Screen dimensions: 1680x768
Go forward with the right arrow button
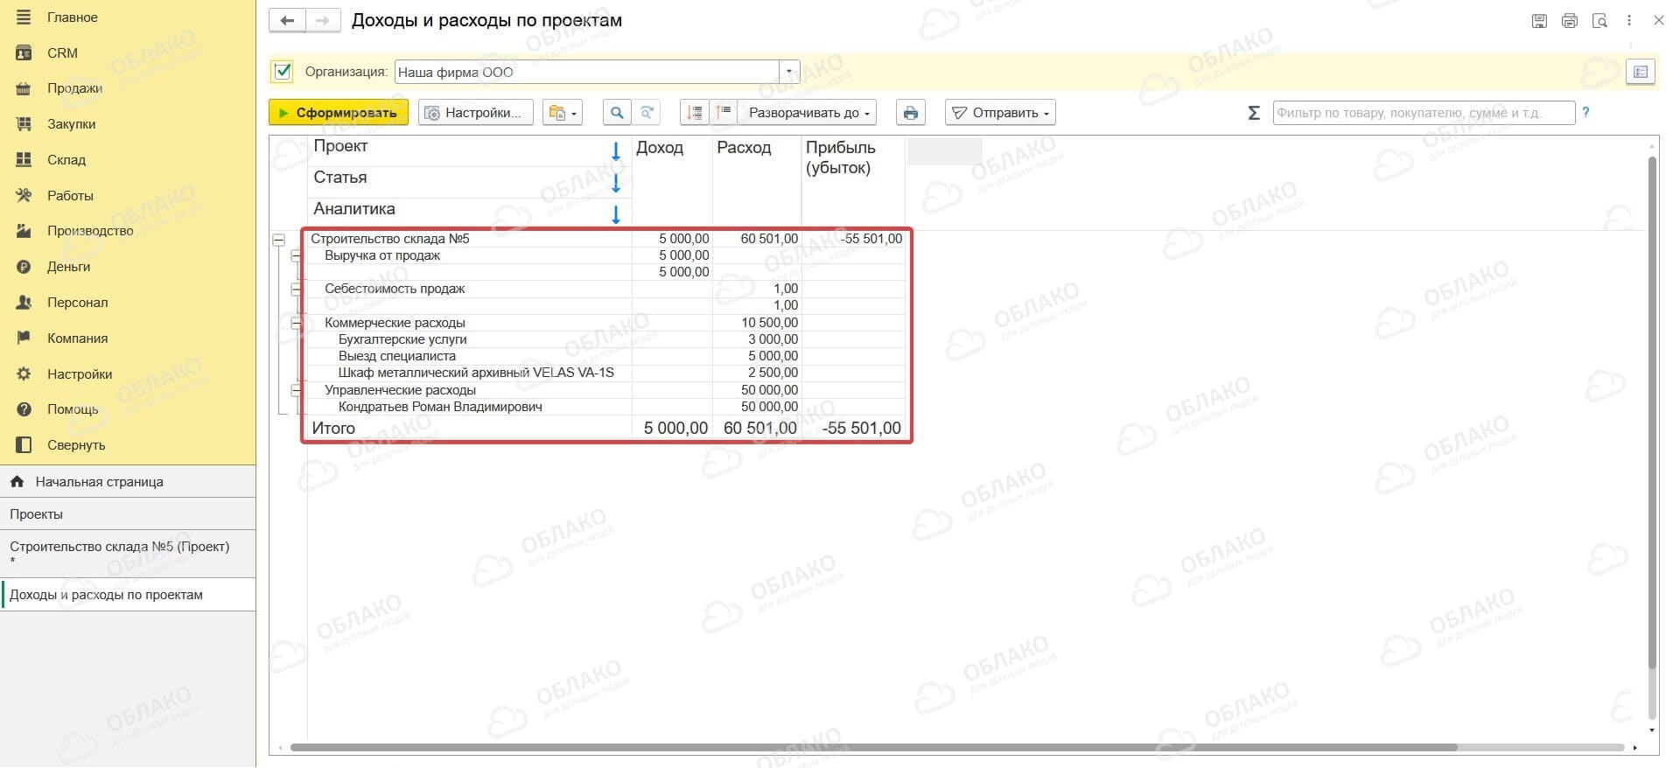pos(323,21)
